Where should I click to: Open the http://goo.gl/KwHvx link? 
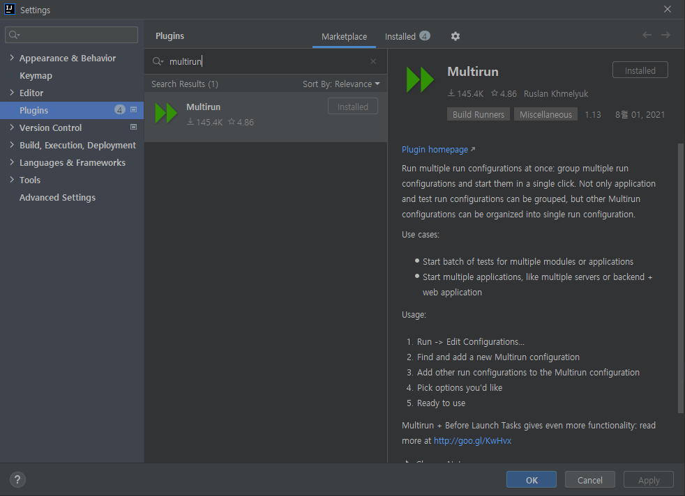tap(472, 440)
